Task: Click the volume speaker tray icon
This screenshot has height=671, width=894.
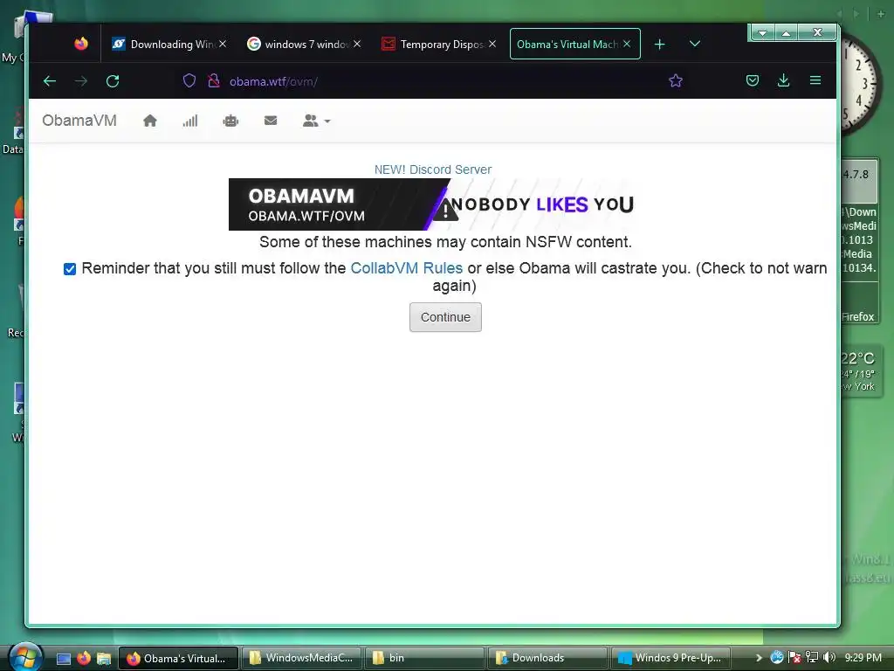Action: [829, 657]
